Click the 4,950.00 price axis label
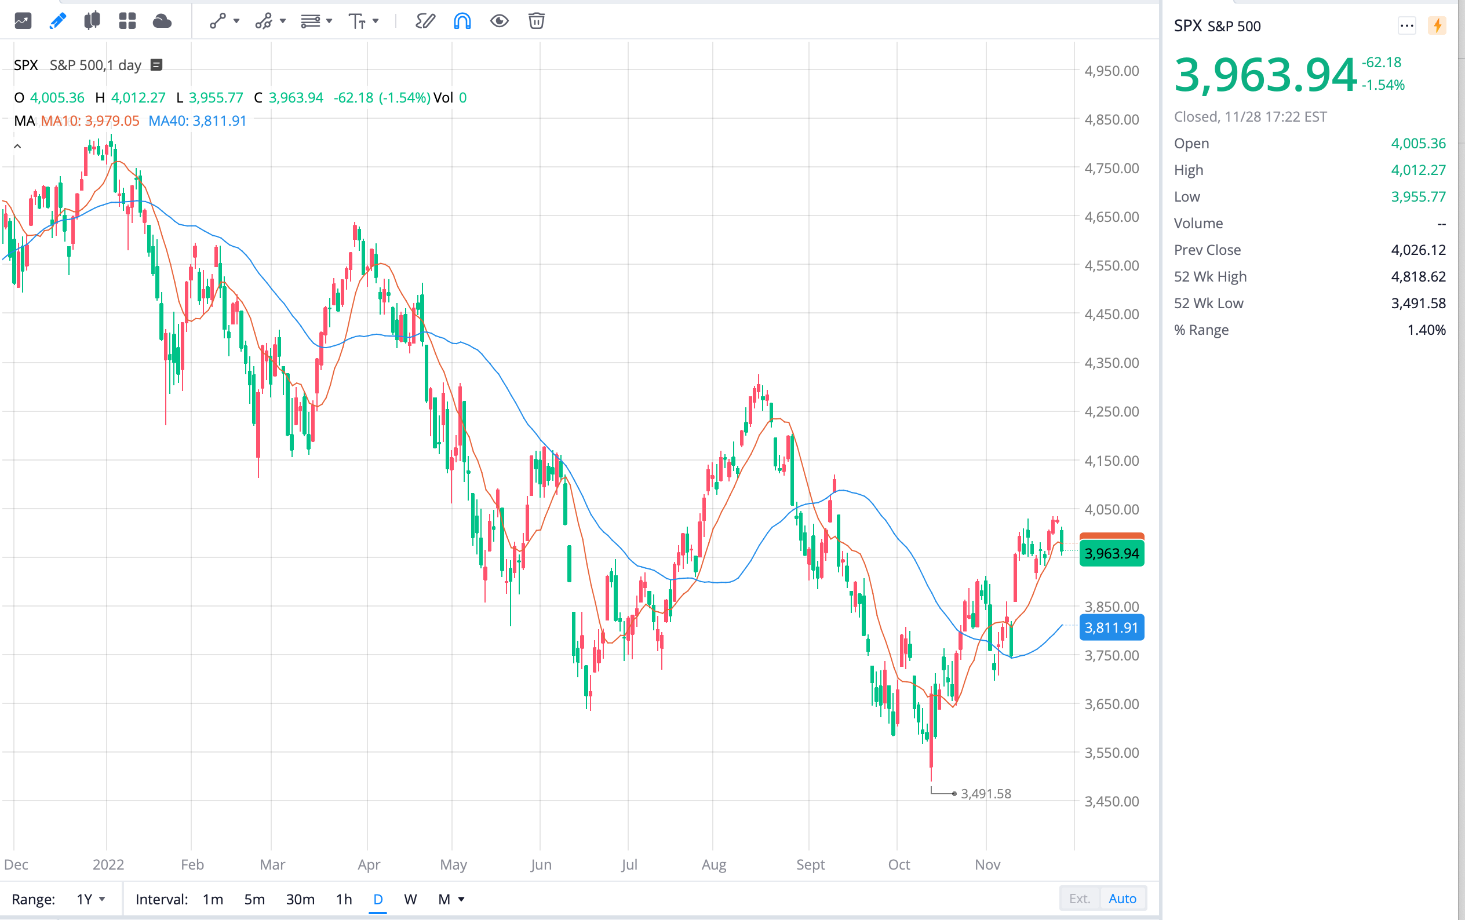 tap(1111, 71)
